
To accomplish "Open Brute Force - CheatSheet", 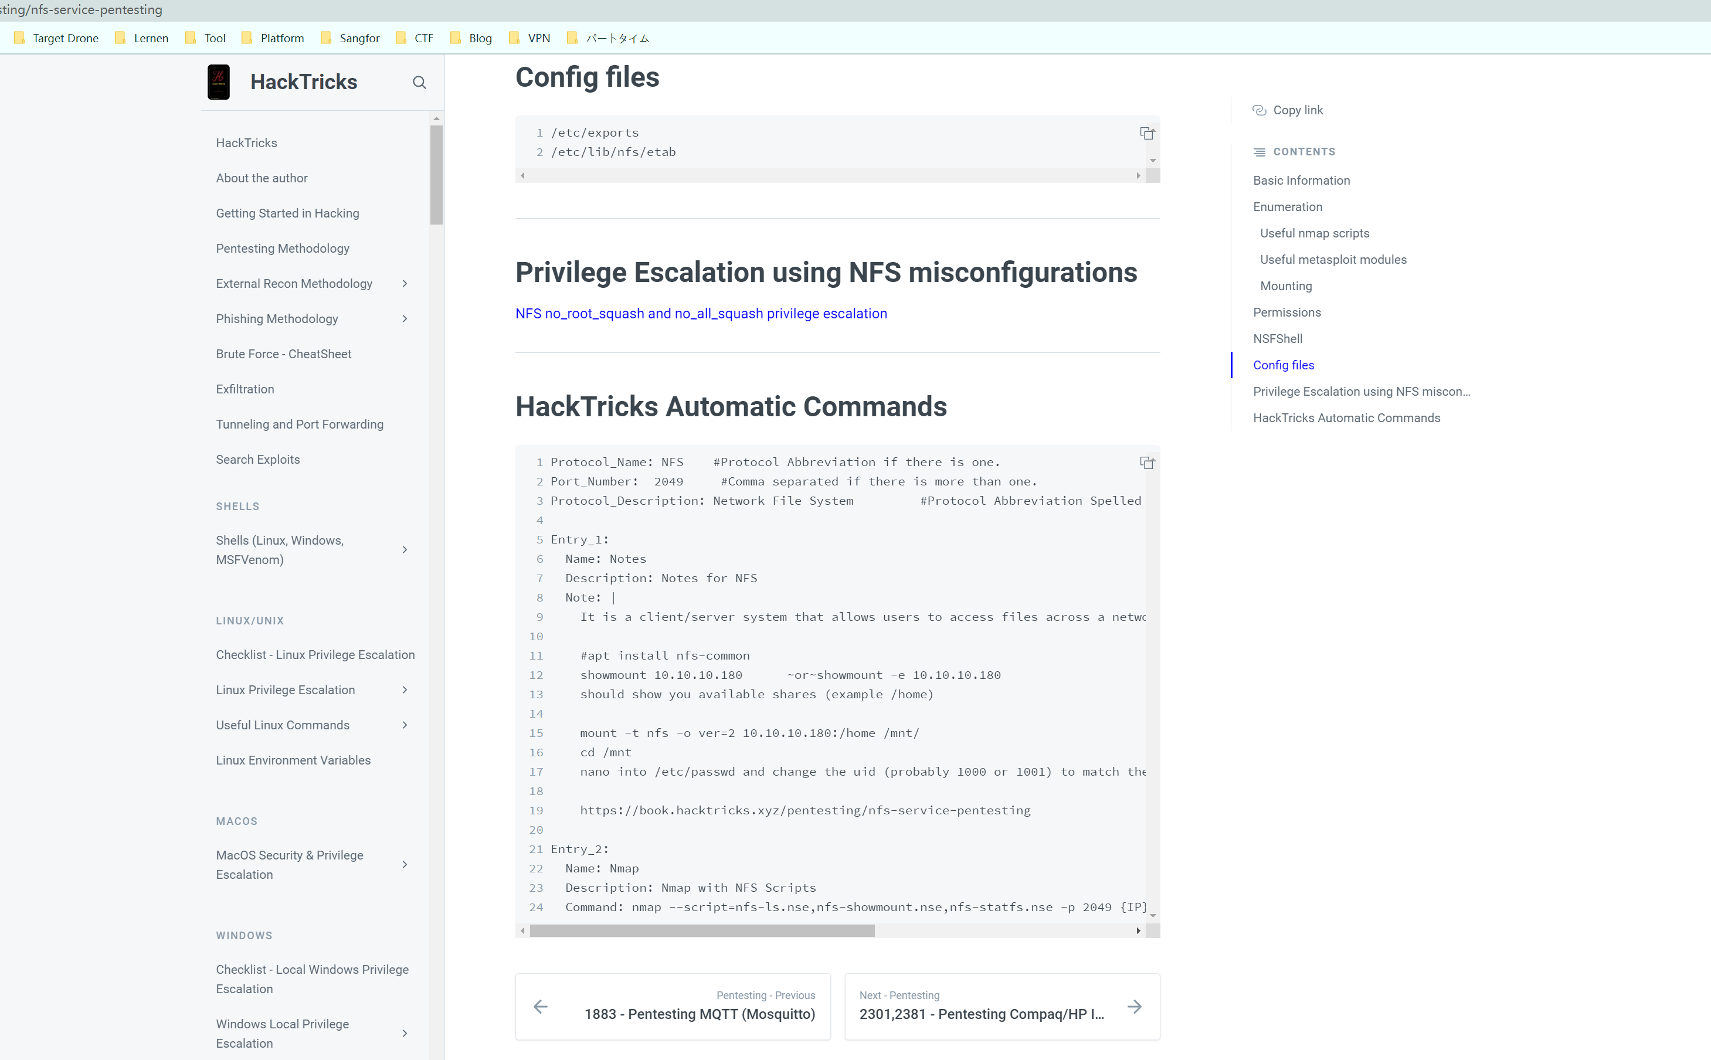I will (x=284, y=354).
